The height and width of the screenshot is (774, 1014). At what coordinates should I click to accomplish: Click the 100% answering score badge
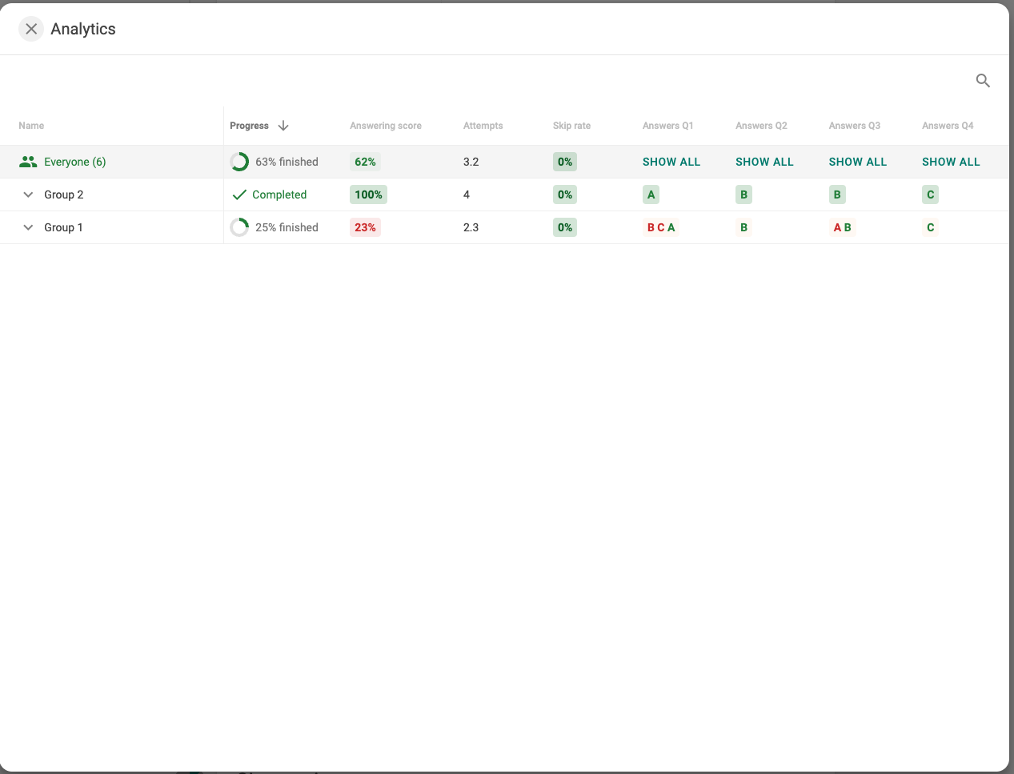368,195
